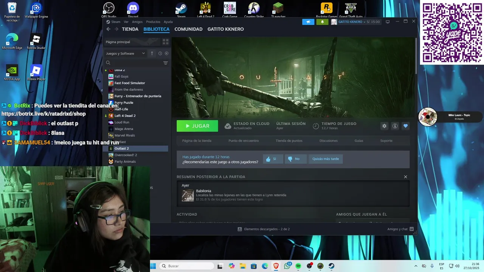Click the Steam announcements megaphone icon
The width and height of the screenshot is (484, 272).
pos(308,22)
